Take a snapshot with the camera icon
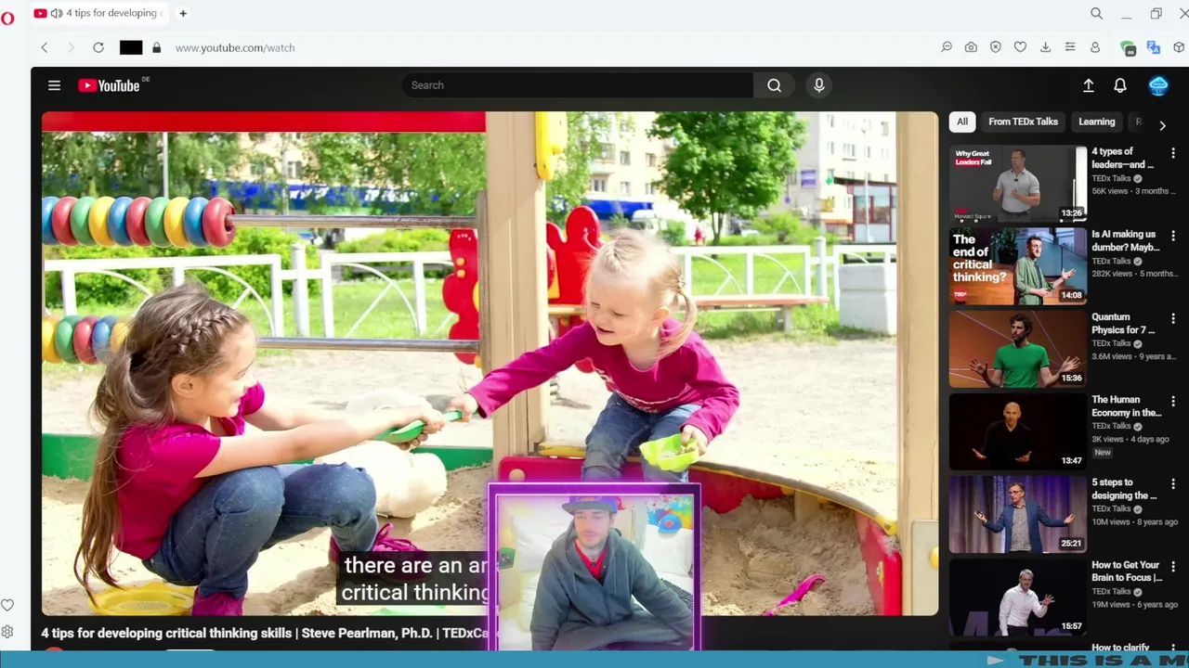 [x=971, y=47]
